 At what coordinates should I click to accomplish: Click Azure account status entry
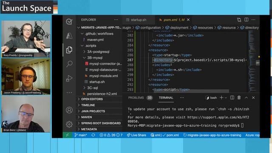tap(252, 135)
